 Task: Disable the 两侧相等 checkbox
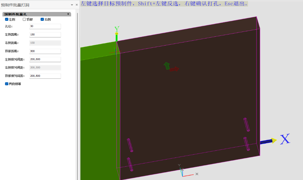(x=7, y=84)
